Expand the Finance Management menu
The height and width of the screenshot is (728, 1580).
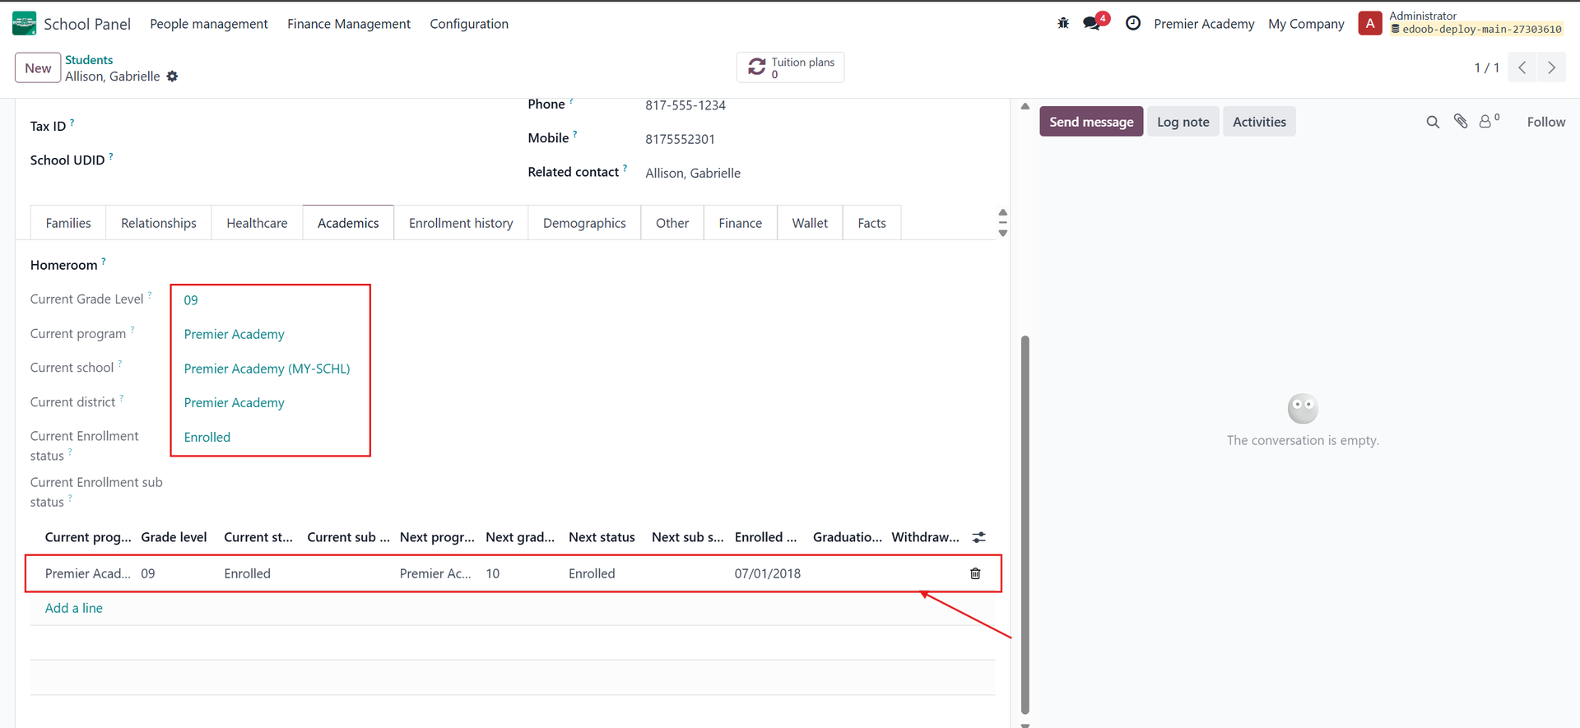[x=348, y=24]
